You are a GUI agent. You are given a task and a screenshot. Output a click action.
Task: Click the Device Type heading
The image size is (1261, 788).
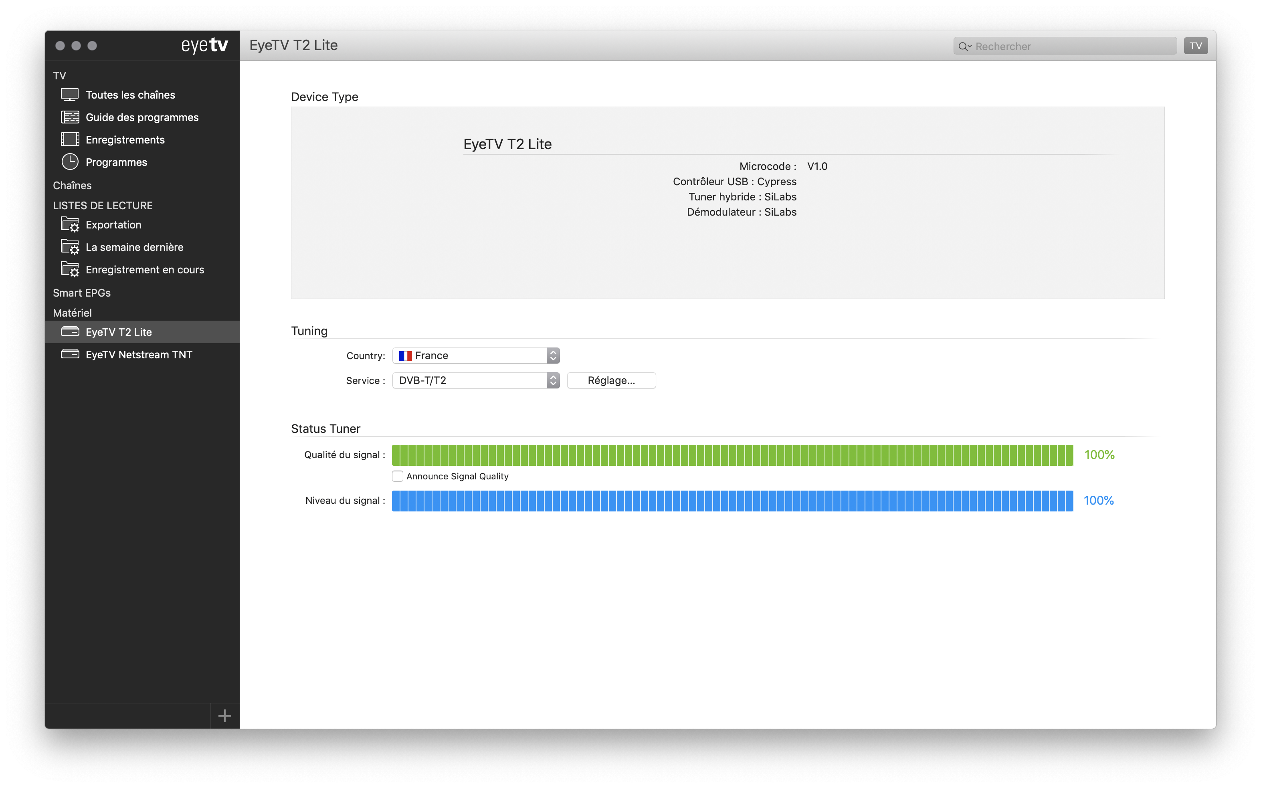click(x=324, y=97)
